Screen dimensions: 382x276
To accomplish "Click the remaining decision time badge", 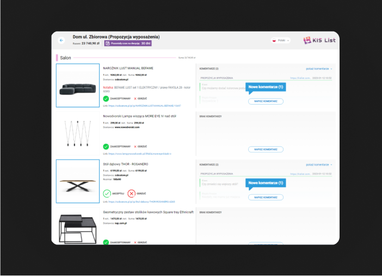I will point(128,44).
